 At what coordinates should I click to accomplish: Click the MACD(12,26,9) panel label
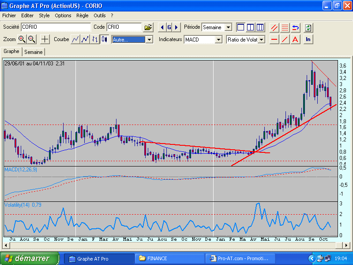[21, 170]
